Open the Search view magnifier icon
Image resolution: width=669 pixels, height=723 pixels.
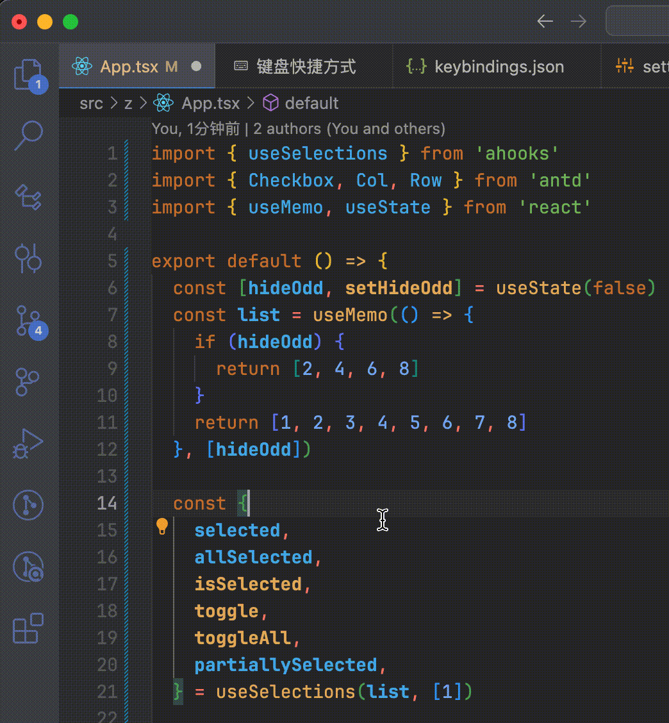tap(29, 135)
